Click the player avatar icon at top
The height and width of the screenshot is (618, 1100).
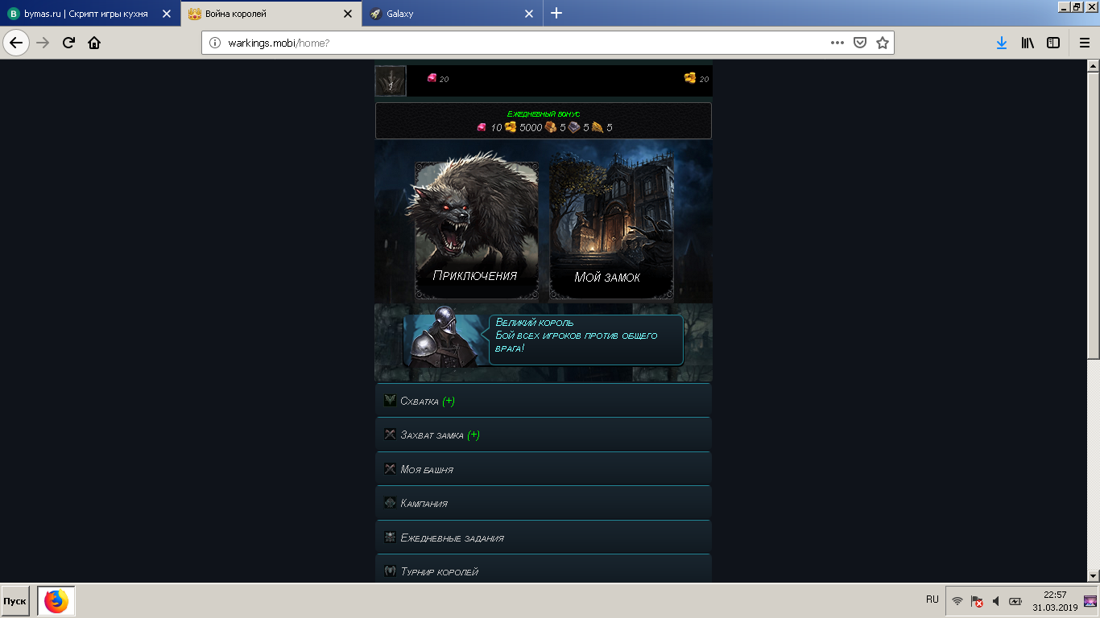coord(391,81)
